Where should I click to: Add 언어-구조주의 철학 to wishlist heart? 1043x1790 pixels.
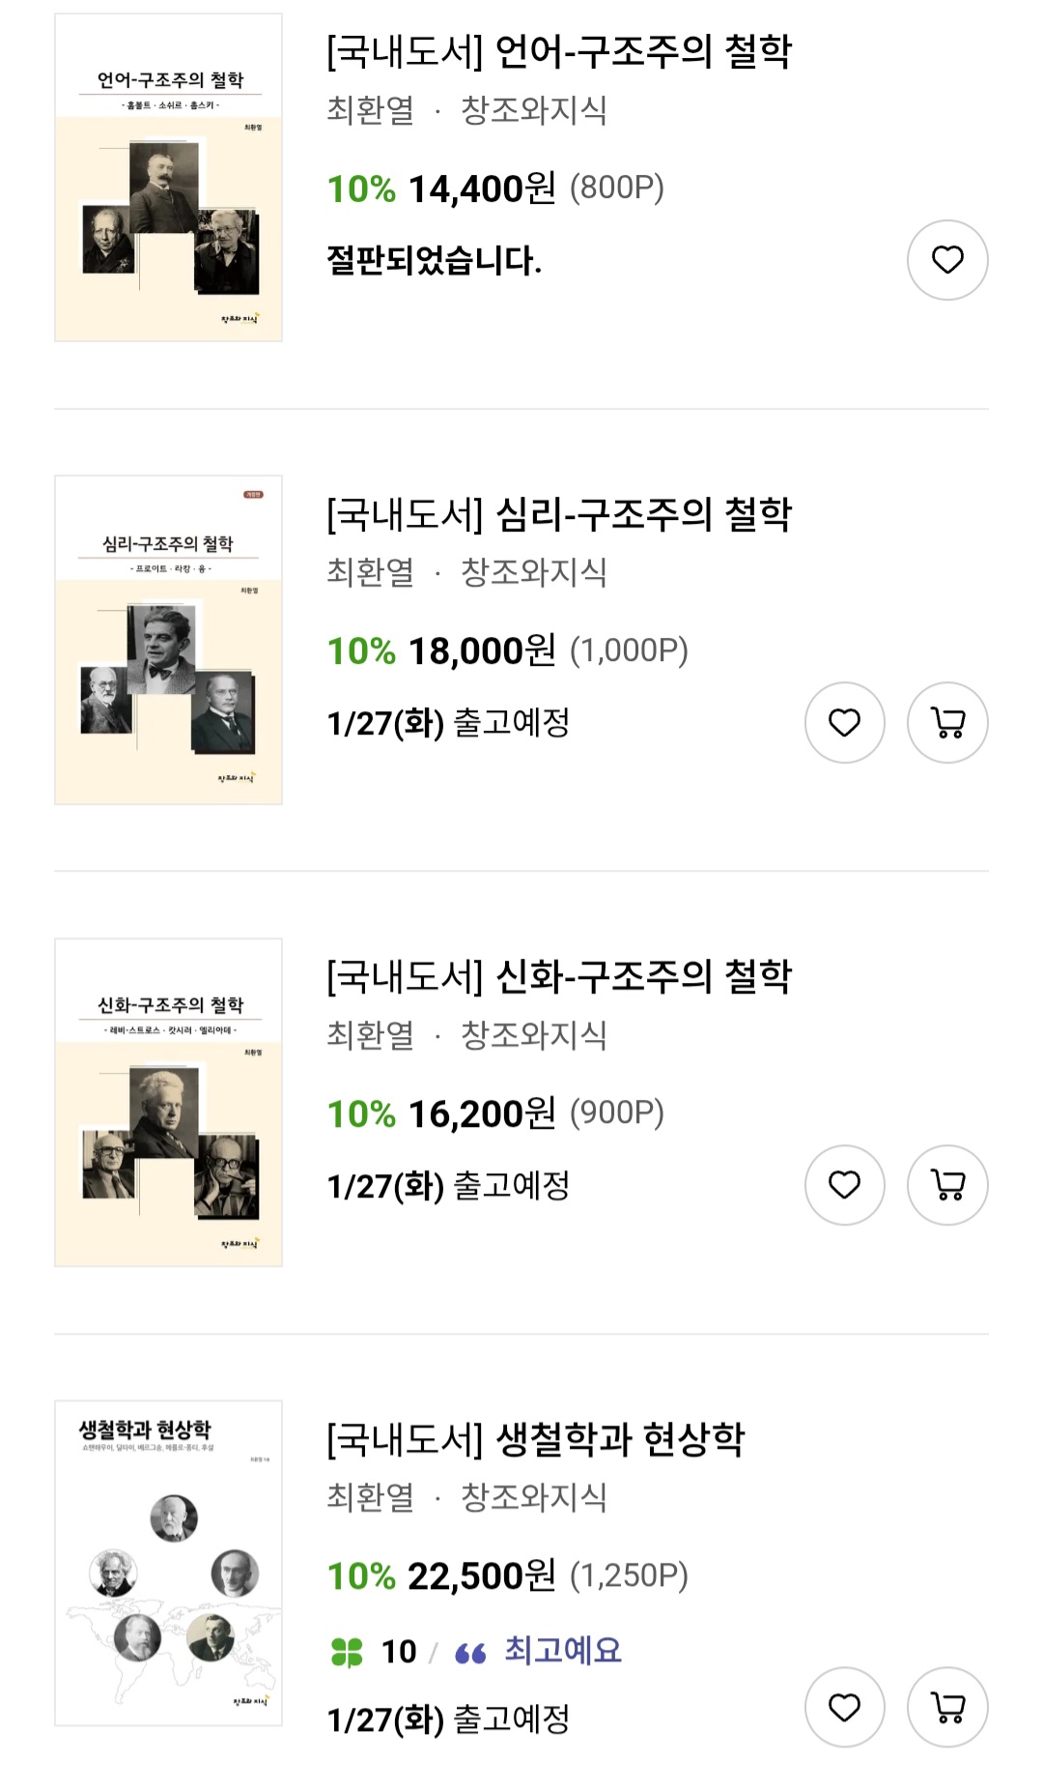coord(947,260)
